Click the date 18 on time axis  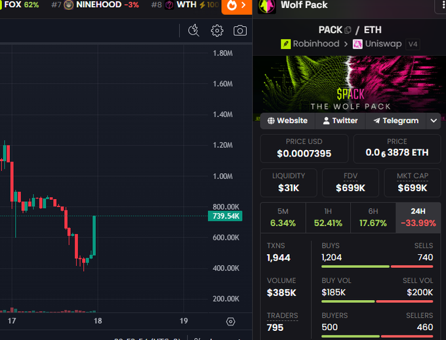(98, 321)
